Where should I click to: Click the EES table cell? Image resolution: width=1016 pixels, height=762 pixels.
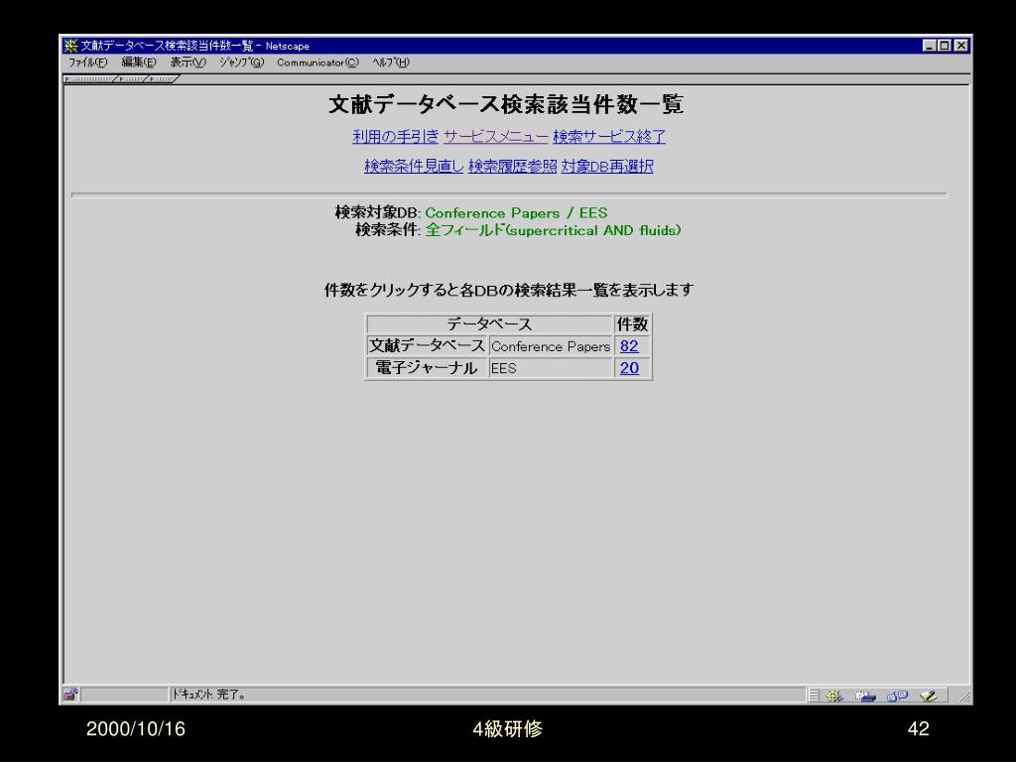551,368
